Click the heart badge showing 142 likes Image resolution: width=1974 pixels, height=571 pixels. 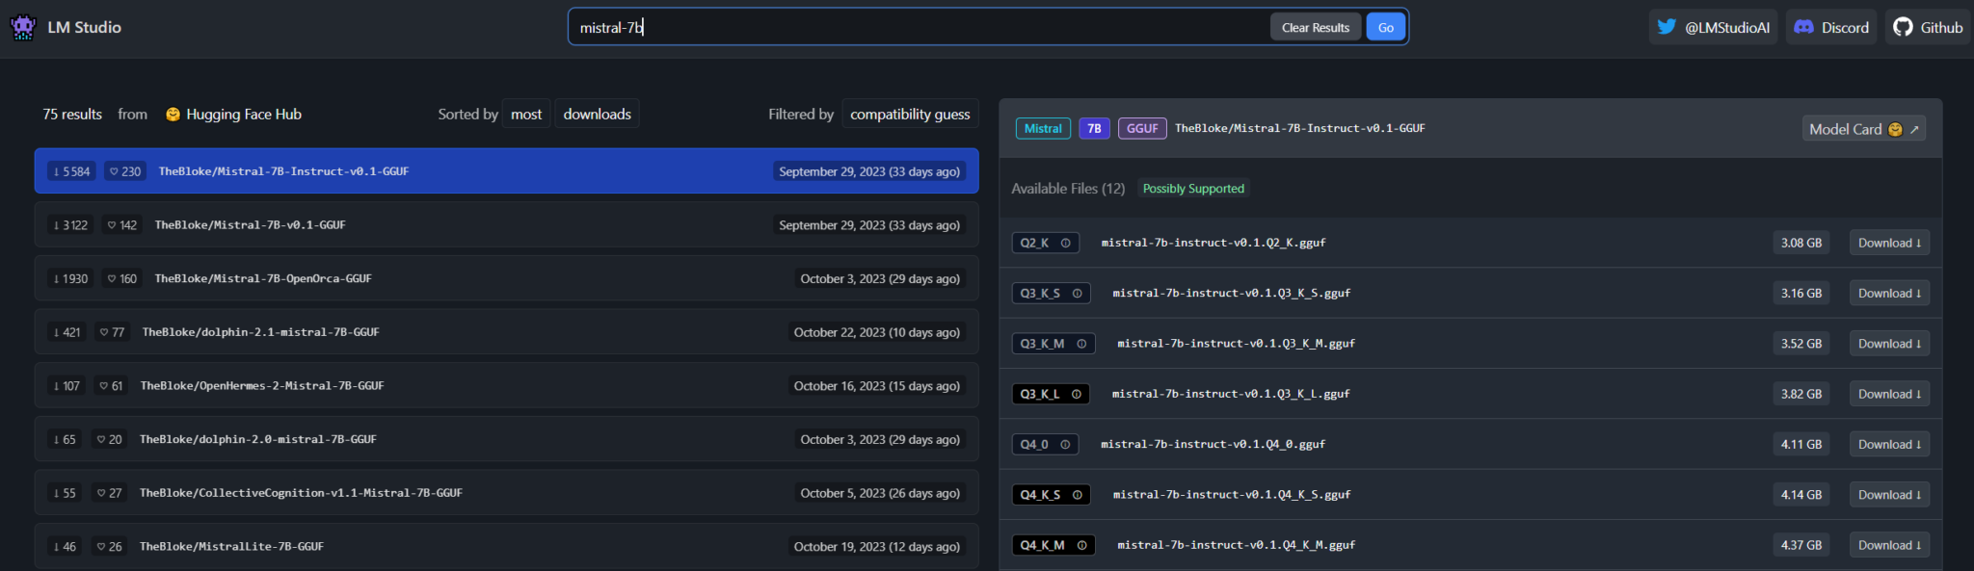(121, 225)
